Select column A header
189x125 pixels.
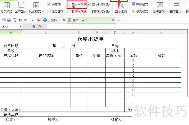(11, 32)
